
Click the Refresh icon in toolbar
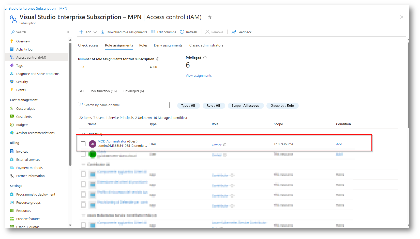pyautogui.click(x=182, y=32)
